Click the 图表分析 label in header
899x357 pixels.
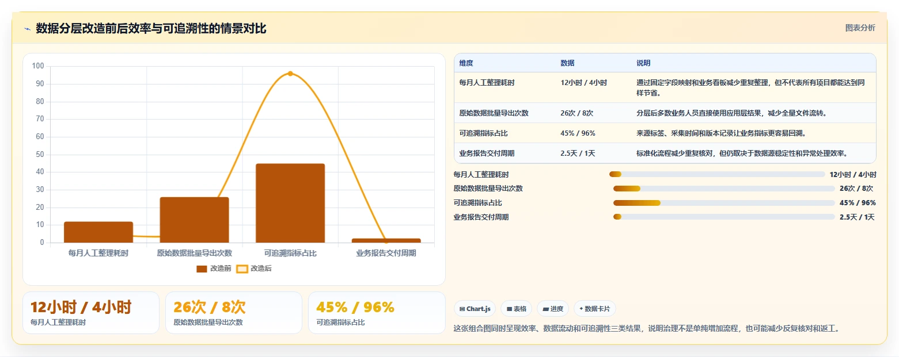860,28
